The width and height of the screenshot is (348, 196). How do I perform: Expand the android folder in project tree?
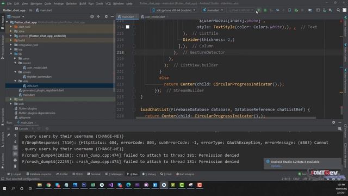(x=11, y=36)
